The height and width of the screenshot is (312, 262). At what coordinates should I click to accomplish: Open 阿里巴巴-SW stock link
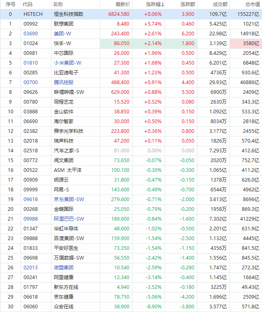tap(69, 219)
